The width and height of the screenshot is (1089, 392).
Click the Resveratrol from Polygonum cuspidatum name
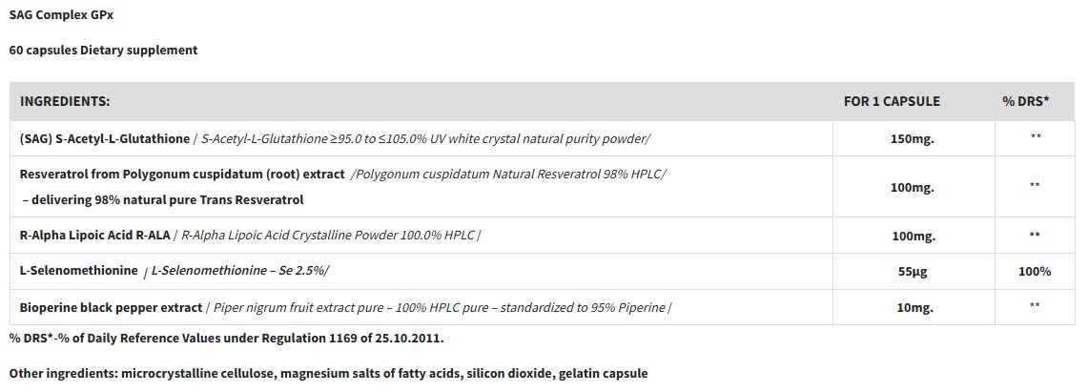182,174
